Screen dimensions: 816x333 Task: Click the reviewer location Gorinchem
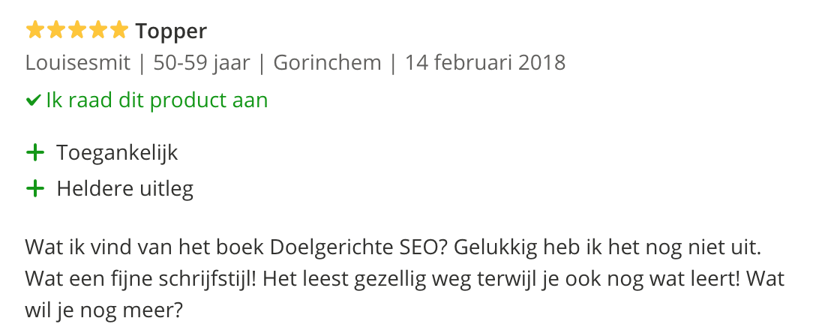(327, 62)
